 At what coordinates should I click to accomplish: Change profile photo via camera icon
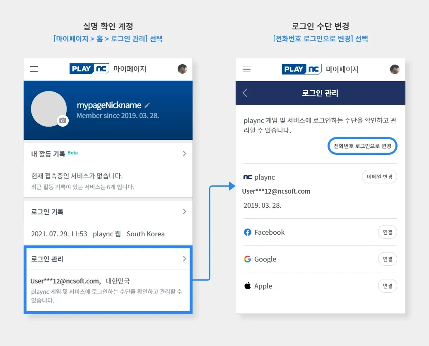pos(63,120)
